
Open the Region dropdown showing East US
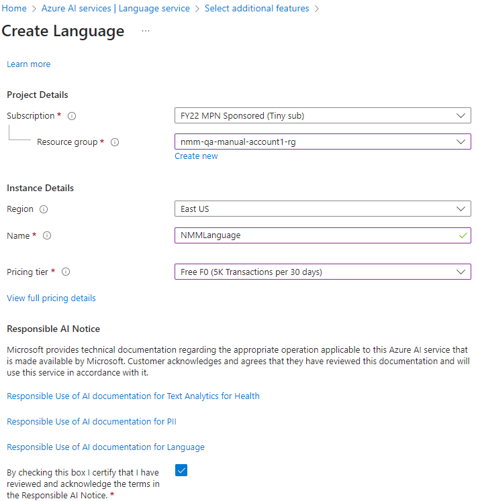323,209
